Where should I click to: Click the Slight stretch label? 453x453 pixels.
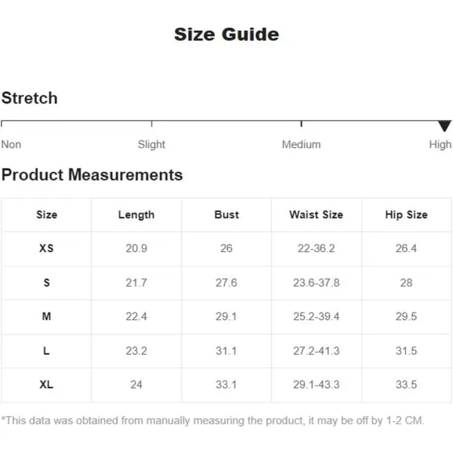click(x=152, y=144)
